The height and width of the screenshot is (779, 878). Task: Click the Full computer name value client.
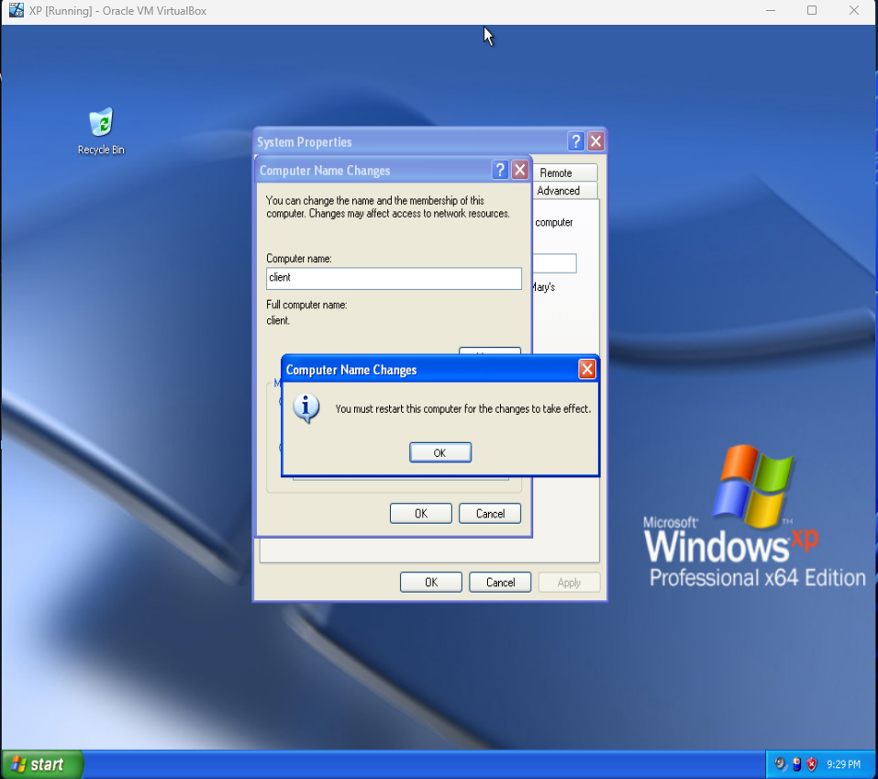278,320
